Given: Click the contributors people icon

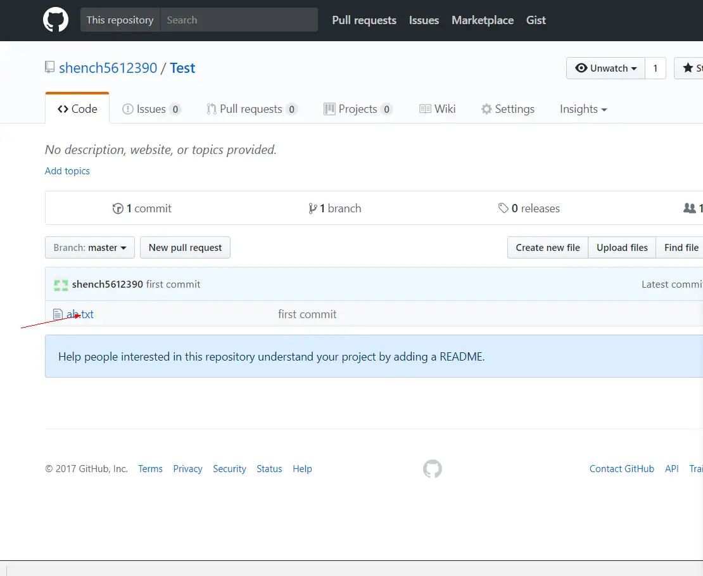Looking at the screenshot, I should (x=690, y=208).
